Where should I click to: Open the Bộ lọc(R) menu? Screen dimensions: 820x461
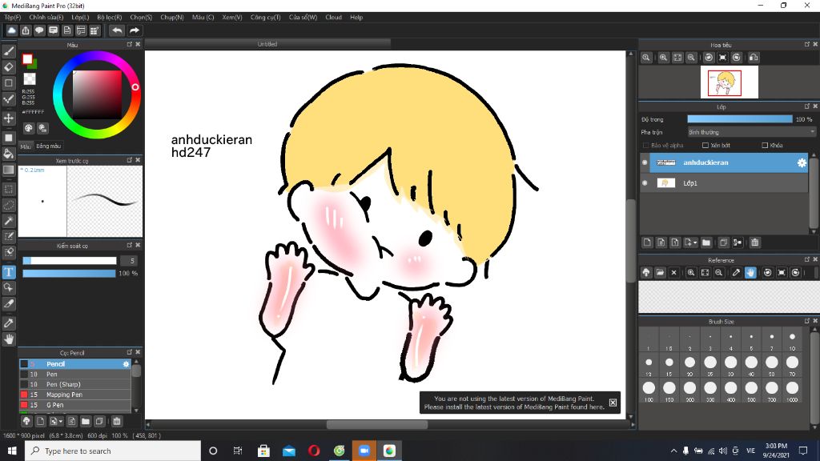(109, 18)
